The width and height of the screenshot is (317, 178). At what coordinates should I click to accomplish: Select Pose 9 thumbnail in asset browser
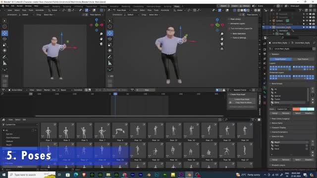(x=120, y=131)
